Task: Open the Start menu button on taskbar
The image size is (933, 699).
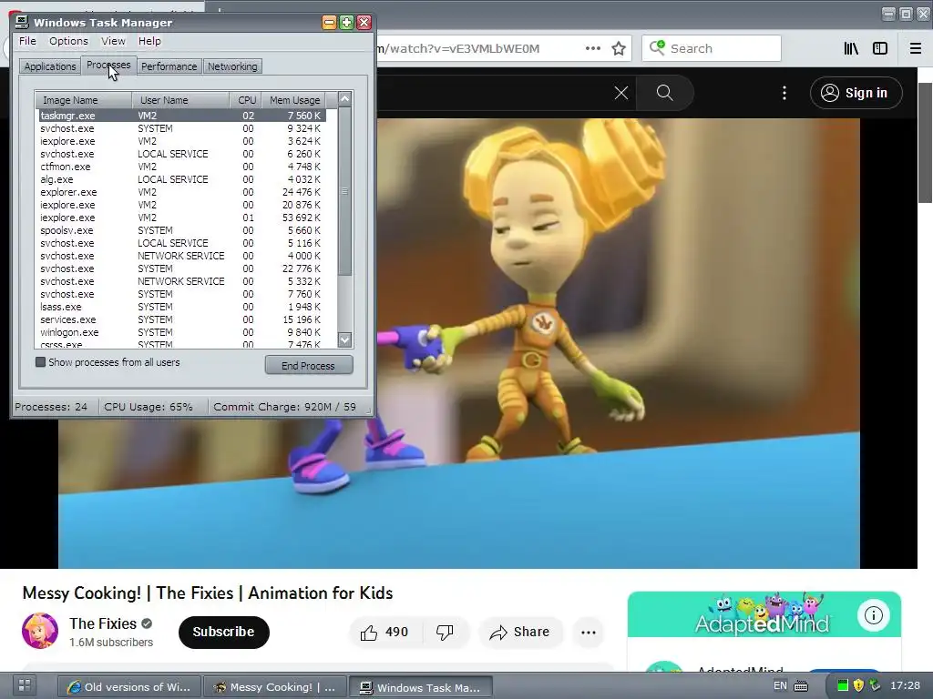Action: coord(25,684)
